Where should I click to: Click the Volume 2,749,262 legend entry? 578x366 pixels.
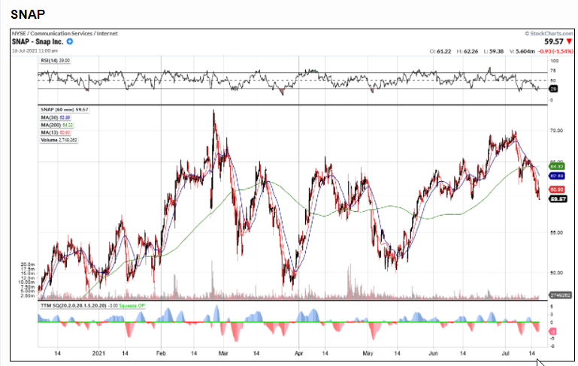59,140
